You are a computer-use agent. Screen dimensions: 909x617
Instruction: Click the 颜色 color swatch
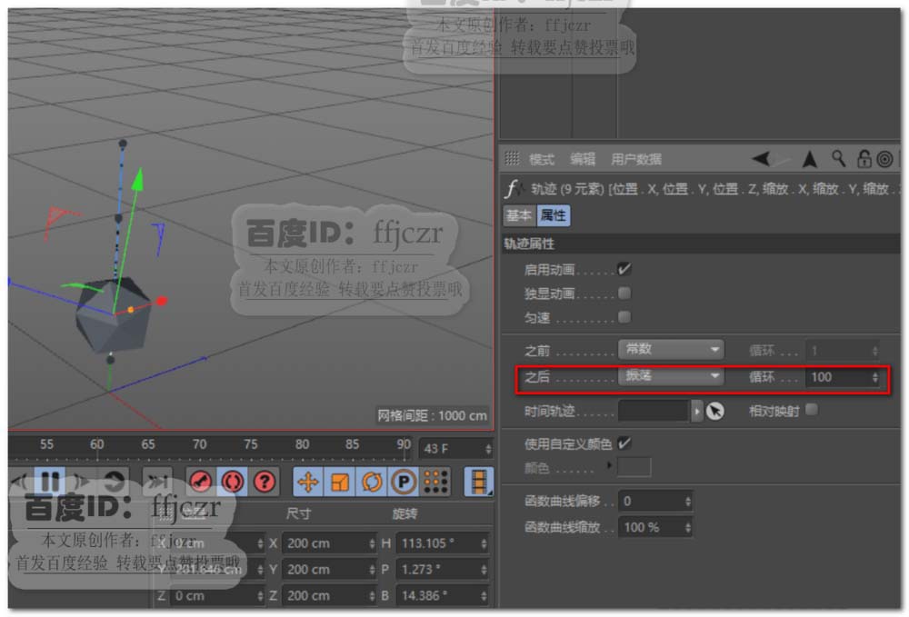point(634,467)
